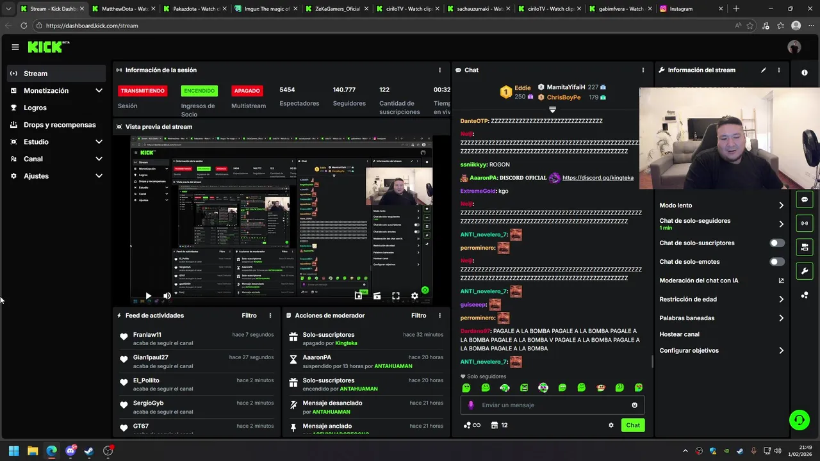This screenshot has width=820, height=461.
Task: Click the media icon below broadcast icon
Action: 805,247
